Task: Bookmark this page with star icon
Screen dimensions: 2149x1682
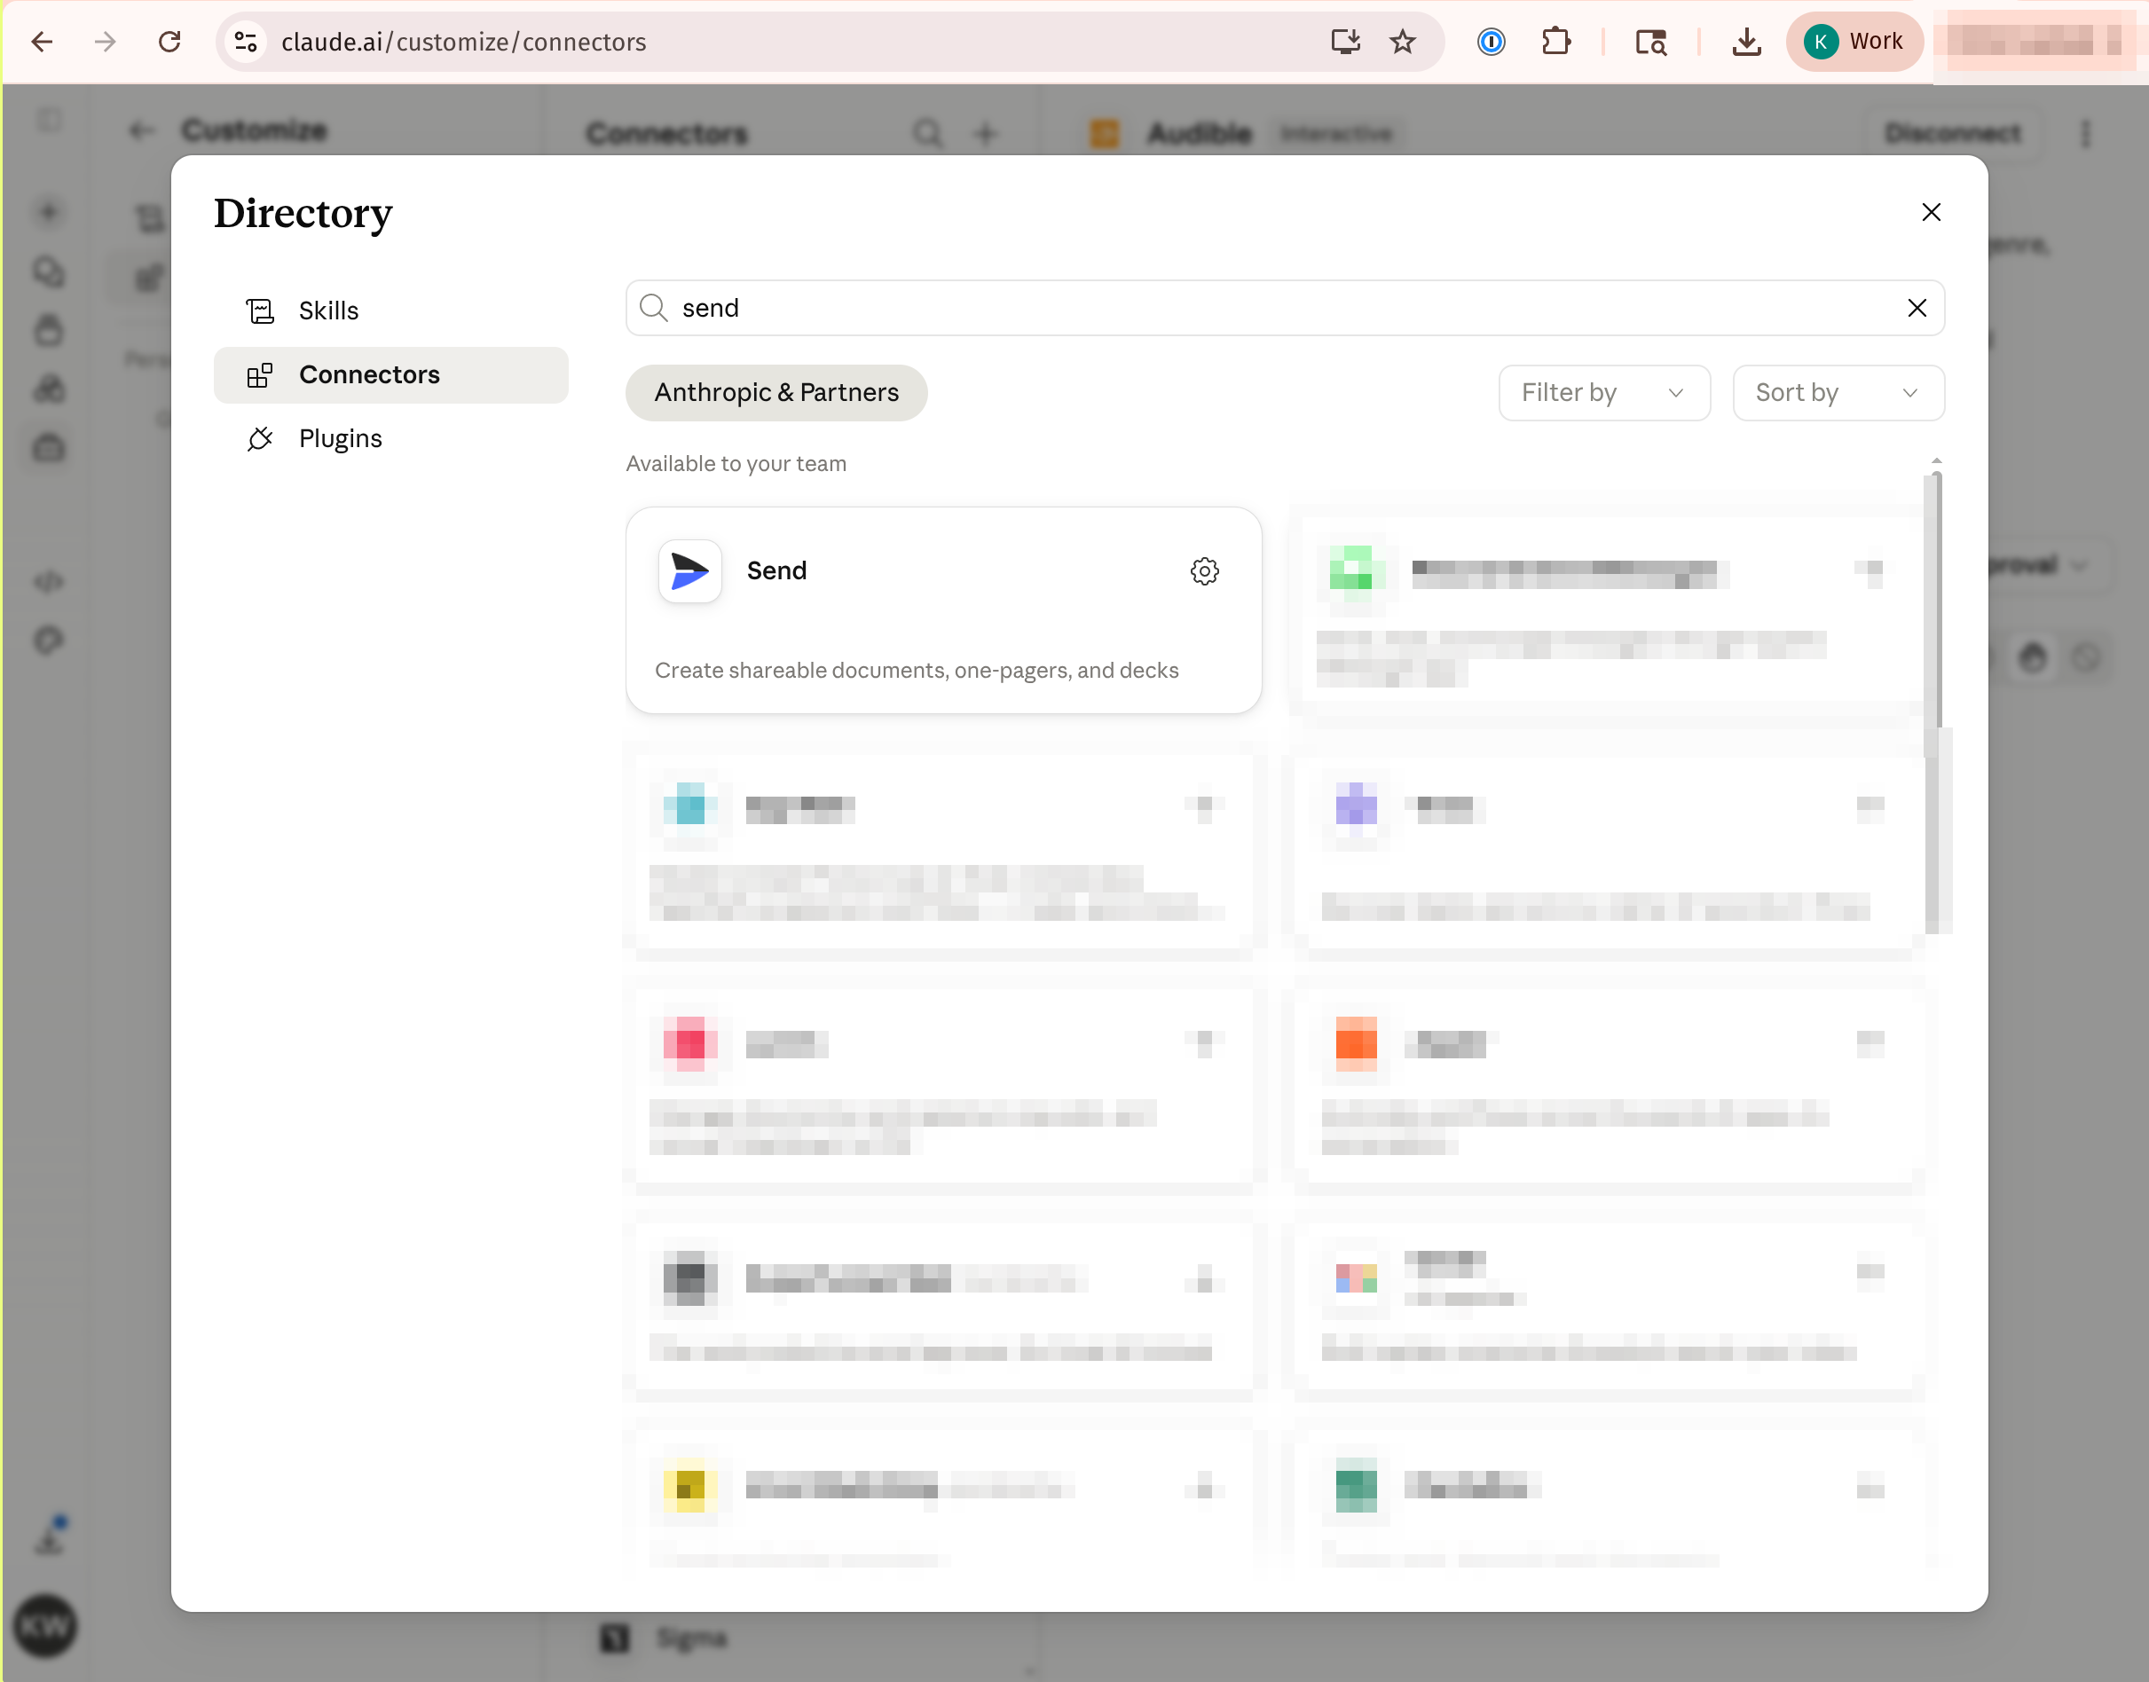Action: pyautogui.click(x=1403, y=42)
